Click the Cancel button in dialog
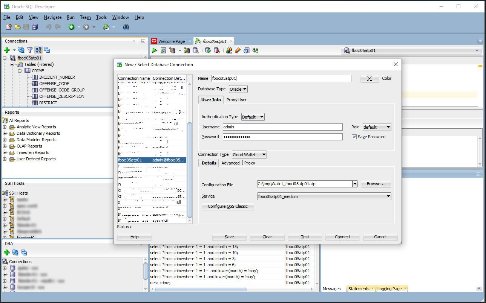The height and width of the screenshot is (303, 486). [380, 237]
